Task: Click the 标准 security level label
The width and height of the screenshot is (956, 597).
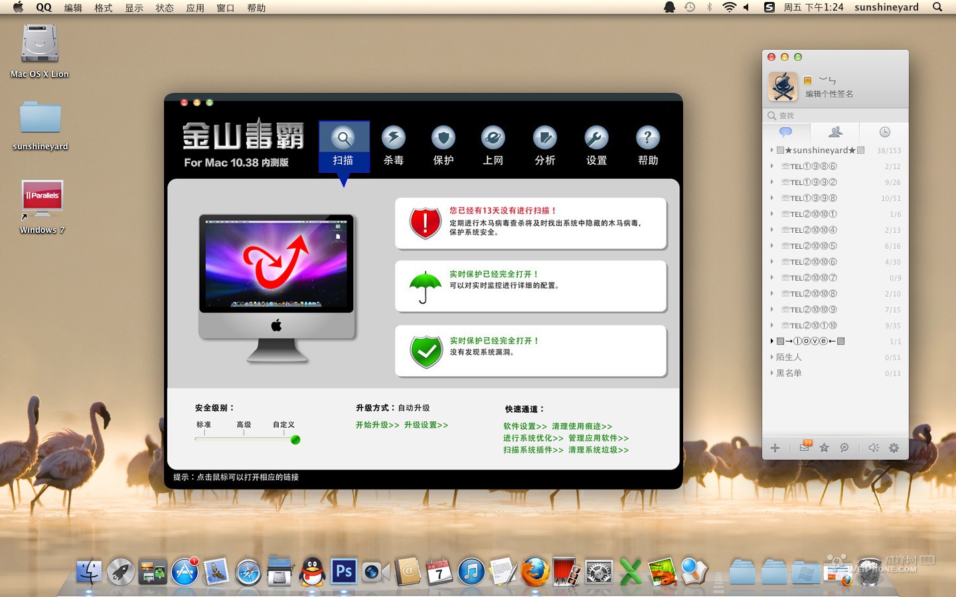Action: pyautogui.click(x=204, y=425)
